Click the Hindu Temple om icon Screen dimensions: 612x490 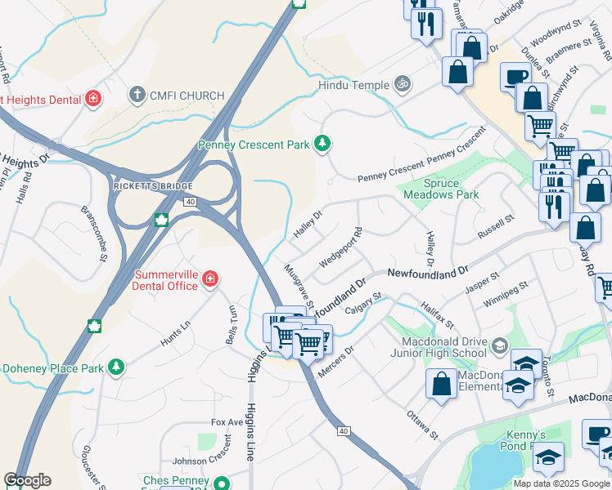tap(403, 84)
